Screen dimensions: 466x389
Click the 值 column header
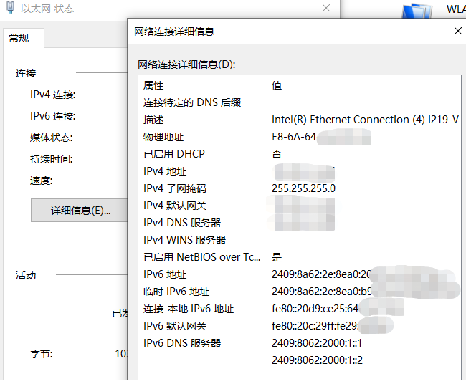click(277, 85)
